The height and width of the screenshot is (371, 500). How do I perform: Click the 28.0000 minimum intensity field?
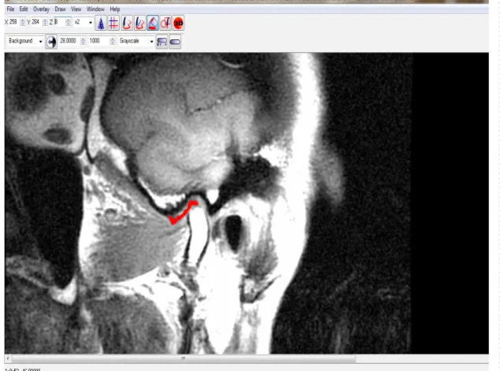point(69,41)
